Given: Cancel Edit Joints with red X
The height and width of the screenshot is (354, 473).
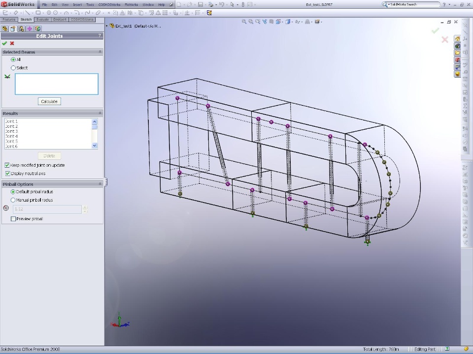Looking at the screenshot, I should (12, 43).
